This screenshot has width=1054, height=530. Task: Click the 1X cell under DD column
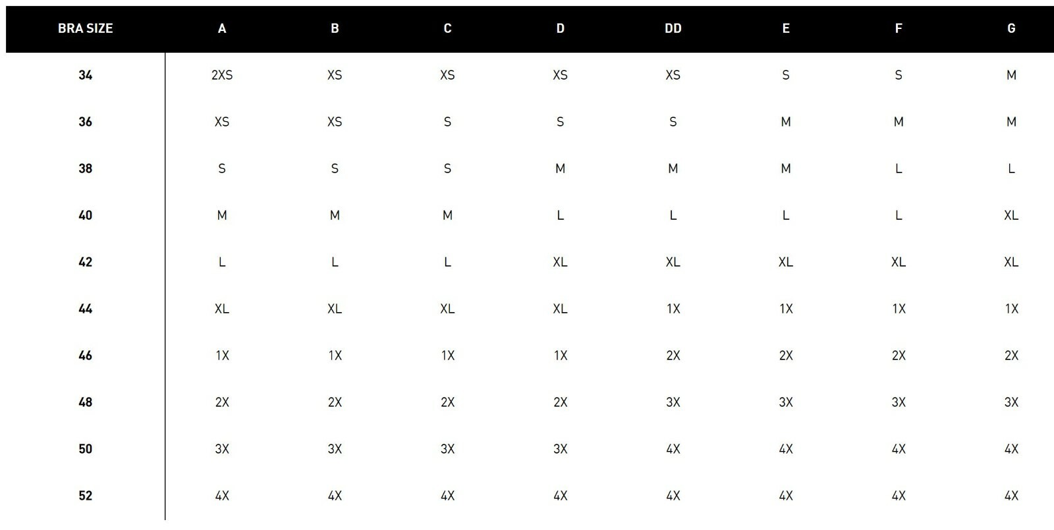point(673,309)
